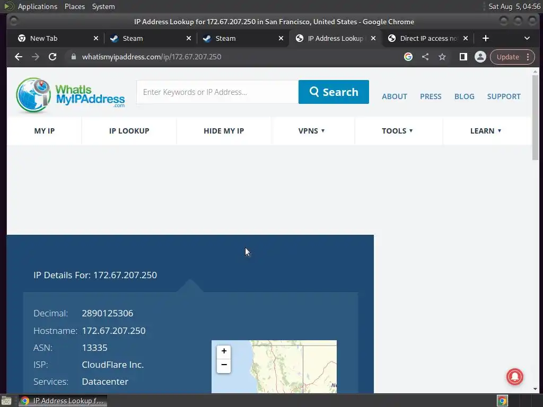Show desktop via bottom-left panel icon

coord(6,401)
